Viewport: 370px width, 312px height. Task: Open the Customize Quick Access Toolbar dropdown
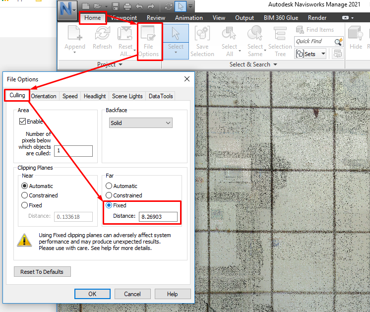click(x=190, y=6)
